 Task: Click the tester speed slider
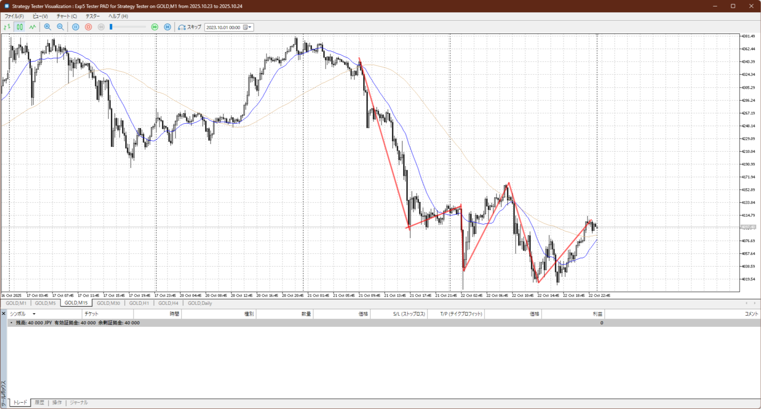click(128, 27)
